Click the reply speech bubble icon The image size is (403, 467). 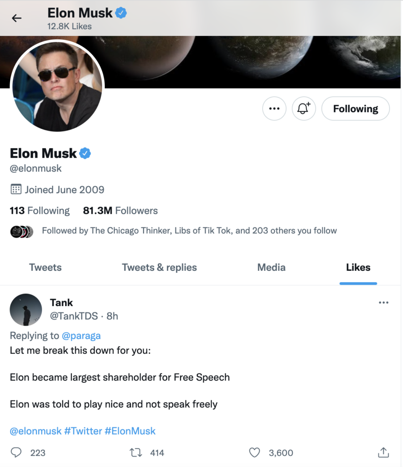[x=16, y=452]
